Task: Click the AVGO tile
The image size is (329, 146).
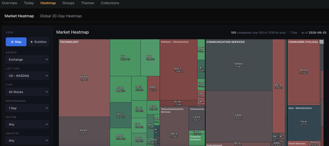Action: (84, 131)
